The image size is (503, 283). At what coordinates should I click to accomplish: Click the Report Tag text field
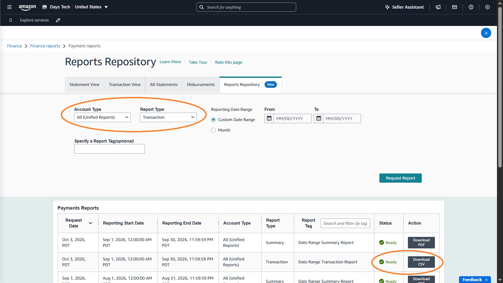110,149
